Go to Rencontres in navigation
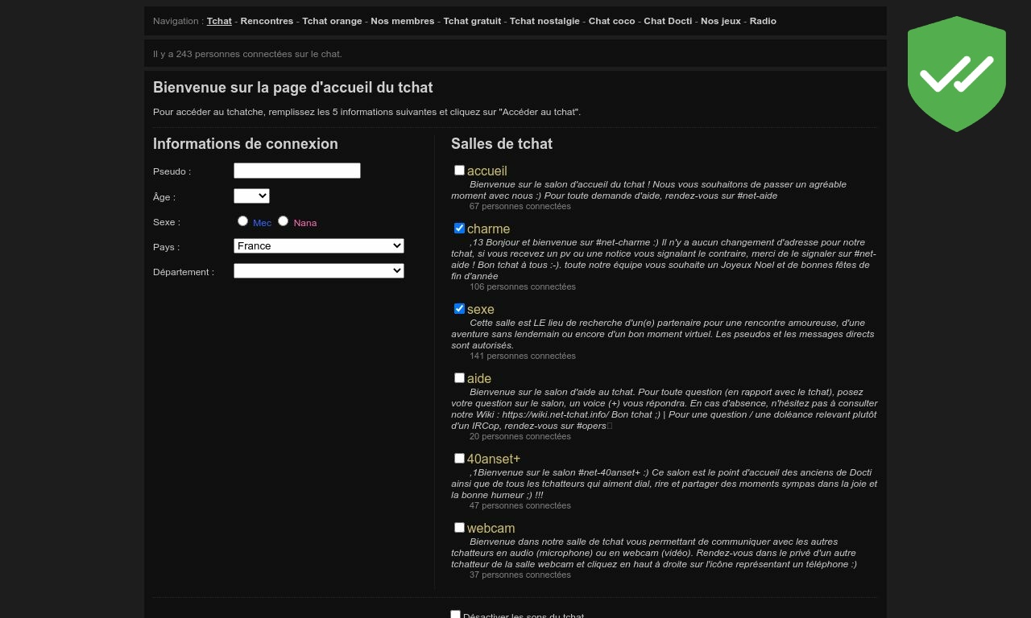Screen dimensions: 1031x618 pos(267,21)
